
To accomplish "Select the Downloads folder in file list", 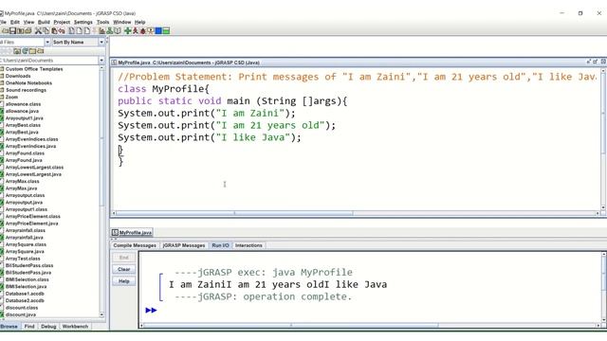I will [x=18, y=76].
